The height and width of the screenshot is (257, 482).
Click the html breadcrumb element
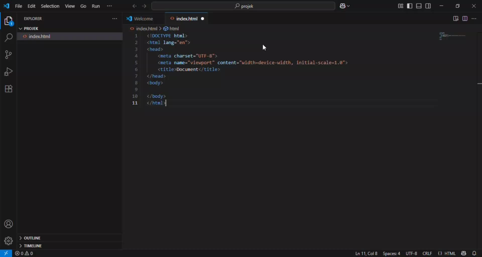pos(171,29)
